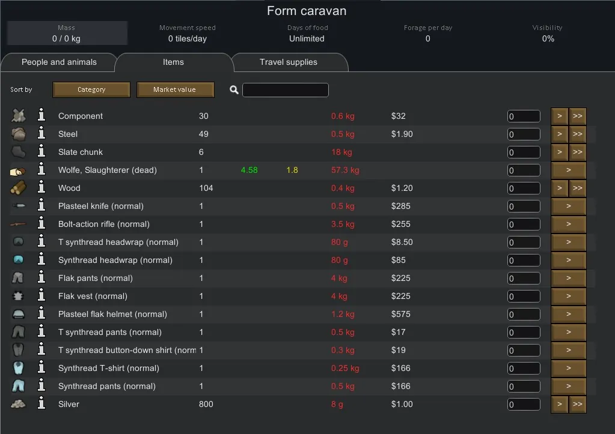Screen dimensions: 615x434
Task: Focus the item search text box
Action: click(286, 90)
